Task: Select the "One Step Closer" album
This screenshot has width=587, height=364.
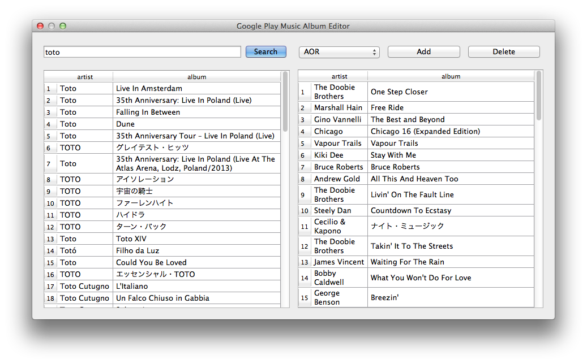Action: coord(451,92)
